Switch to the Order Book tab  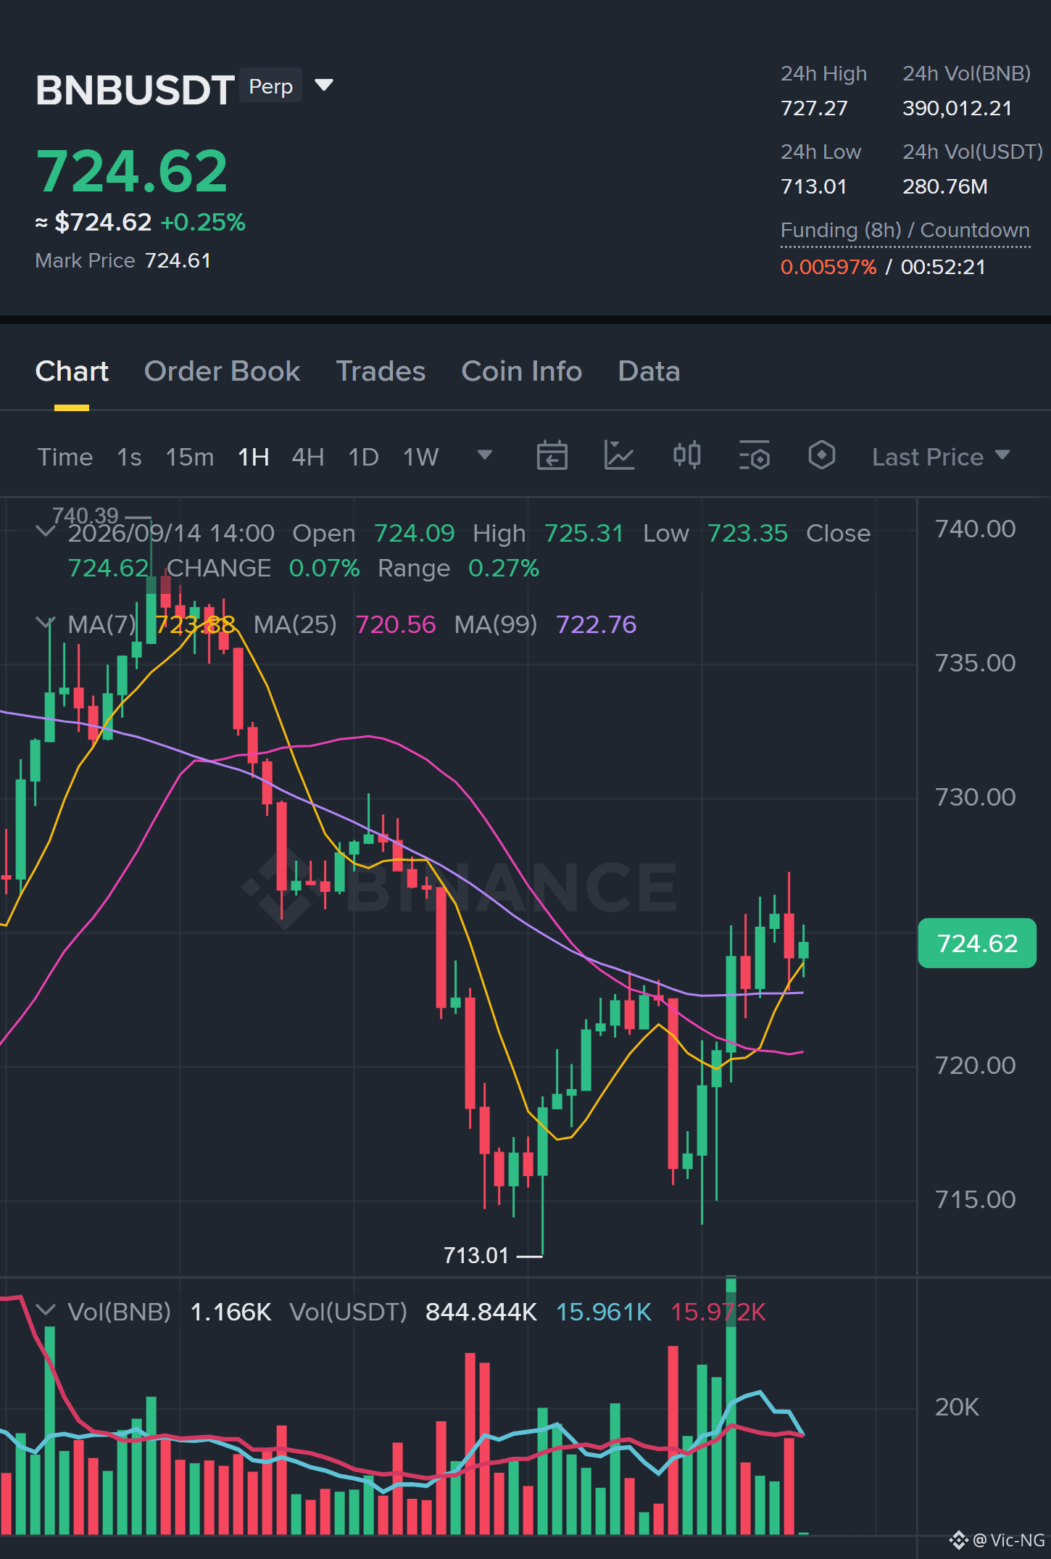tap(222, 371)
